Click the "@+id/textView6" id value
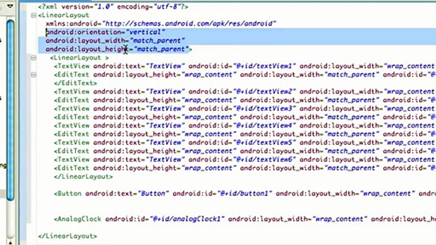This screenshot has width=436, height=245. pyautogui.click(x=264, y=160)
